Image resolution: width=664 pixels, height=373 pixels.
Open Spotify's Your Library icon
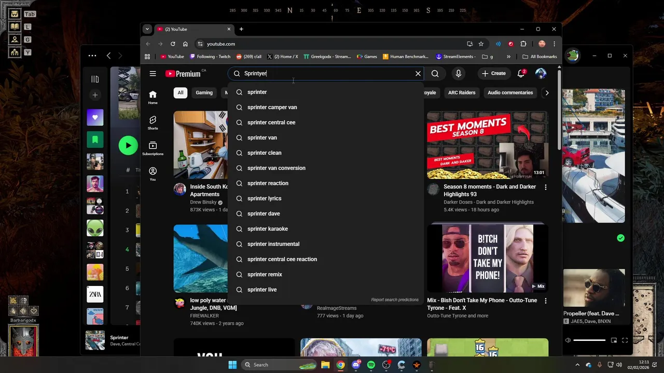pyautogui.click(x=95, y=79)
